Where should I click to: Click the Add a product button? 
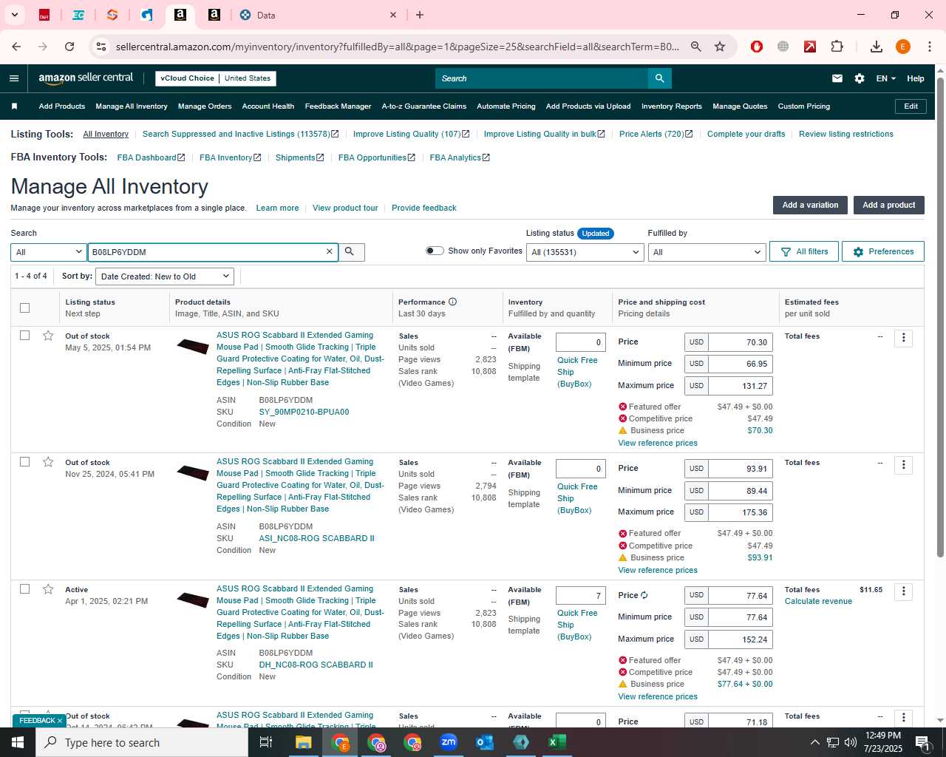(x=889, y=205)
